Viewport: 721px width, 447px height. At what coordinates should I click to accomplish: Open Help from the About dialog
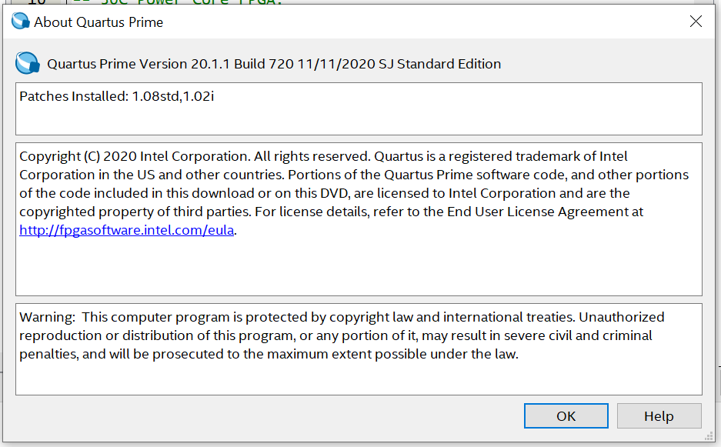coord(659,416)
